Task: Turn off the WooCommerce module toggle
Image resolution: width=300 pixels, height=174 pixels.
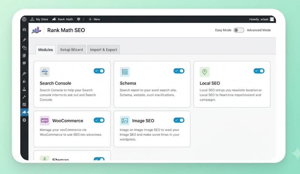Action: (x=99, y=120)
